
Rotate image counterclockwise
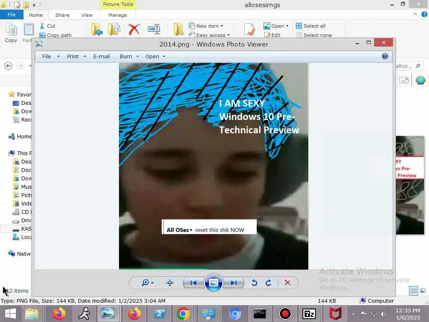254,283
